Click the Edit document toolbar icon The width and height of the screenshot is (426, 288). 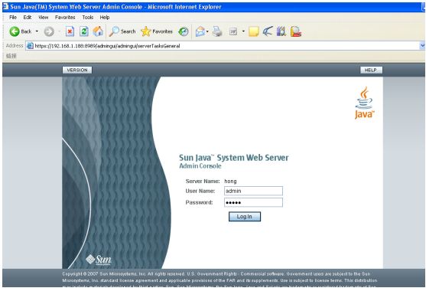coord(233,31)
